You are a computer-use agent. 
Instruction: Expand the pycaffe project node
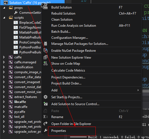coord(4,112)
